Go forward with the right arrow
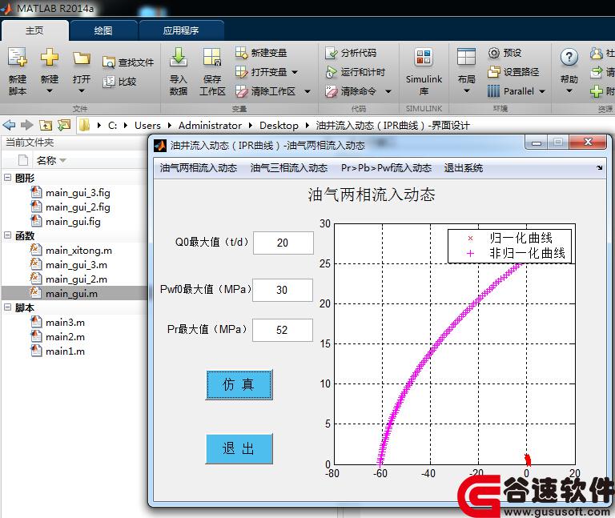This screenshot has width=615, height=518. [x=26, y=125]
